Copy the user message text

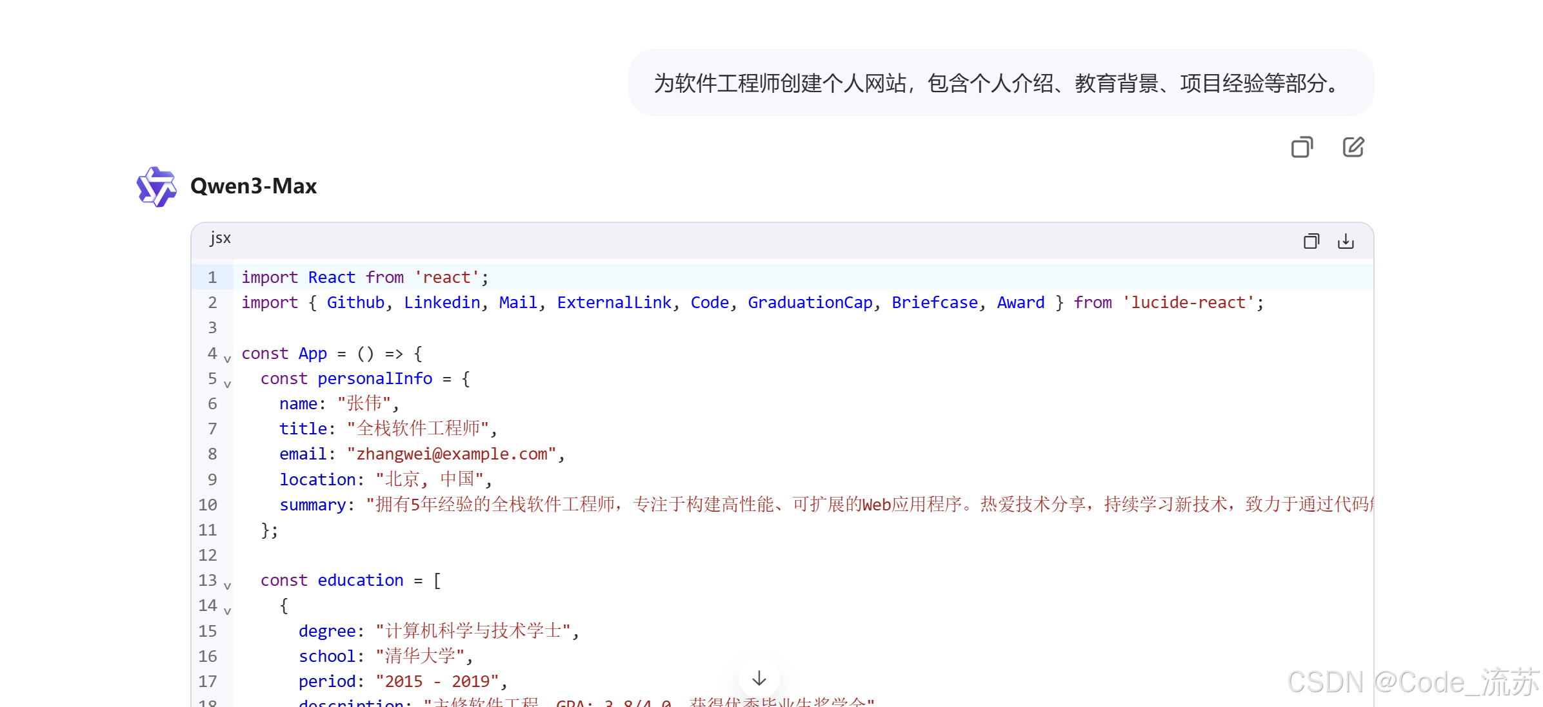point(1302,148)
